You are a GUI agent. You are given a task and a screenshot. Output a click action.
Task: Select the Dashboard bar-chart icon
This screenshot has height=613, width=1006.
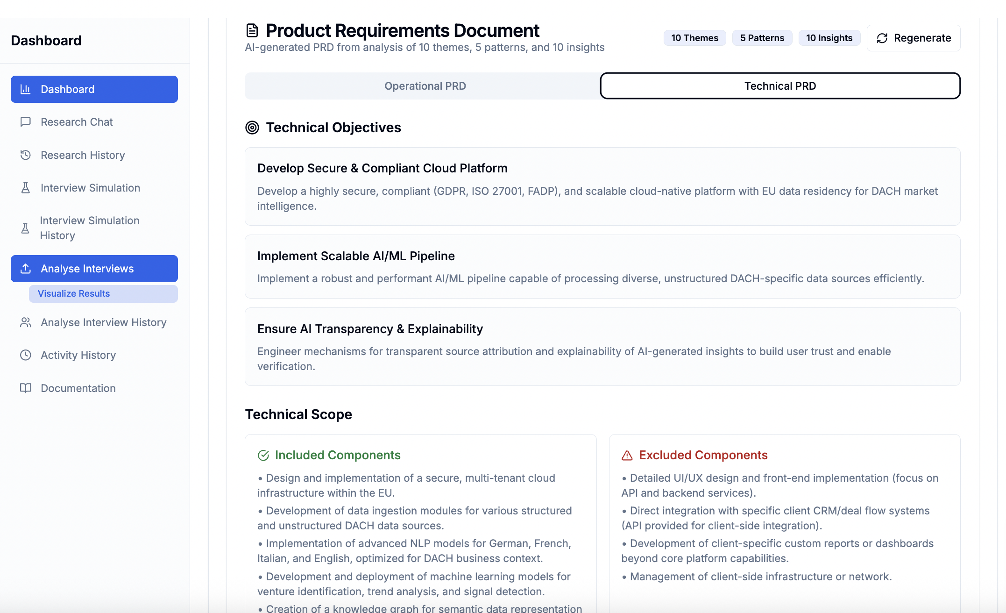(x=26, y=89)
